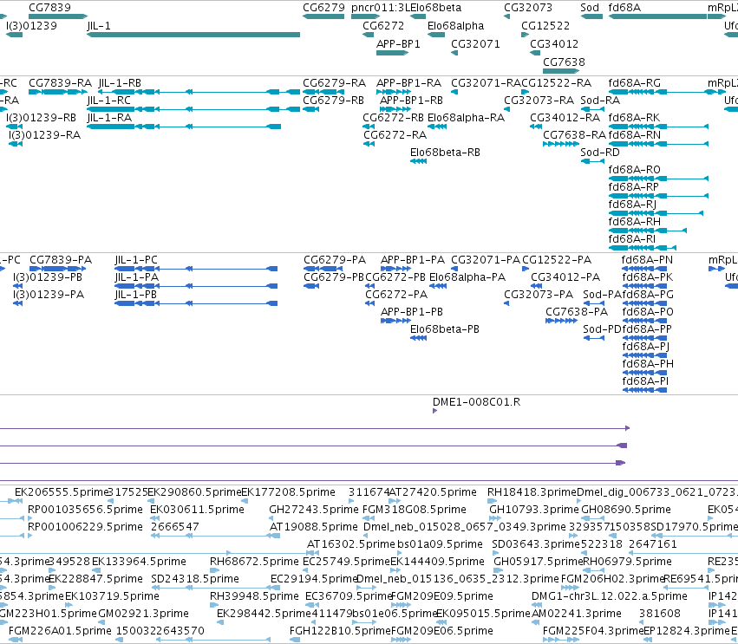Select the CG32071 gene label

pyautogui.click(x=475, y=44)
